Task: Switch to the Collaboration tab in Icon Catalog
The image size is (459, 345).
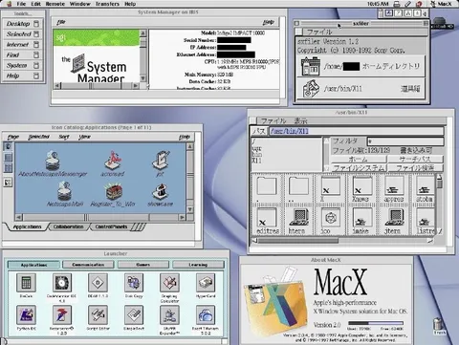Action: coord(68,226)
